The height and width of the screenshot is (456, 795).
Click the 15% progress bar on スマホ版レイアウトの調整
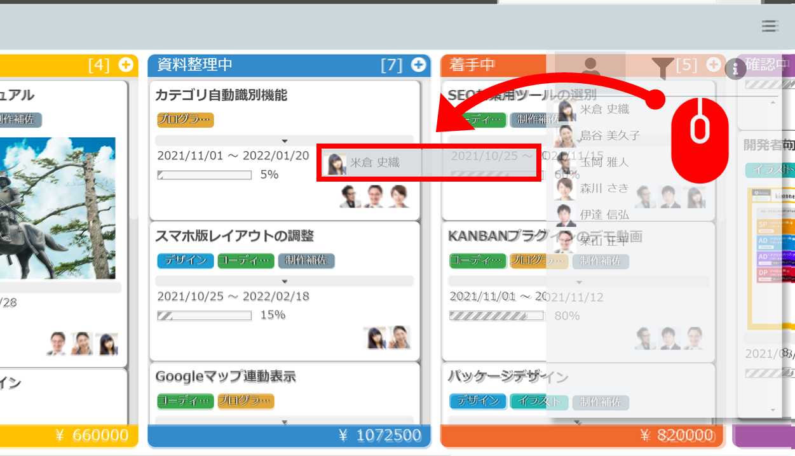point(205,315)
